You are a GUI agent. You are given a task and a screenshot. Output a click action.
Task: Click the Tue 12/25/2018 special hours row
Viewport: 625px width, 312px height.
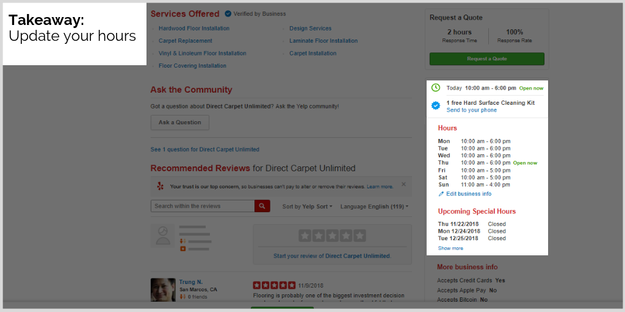pyautogui.click(x=472, y=238)
